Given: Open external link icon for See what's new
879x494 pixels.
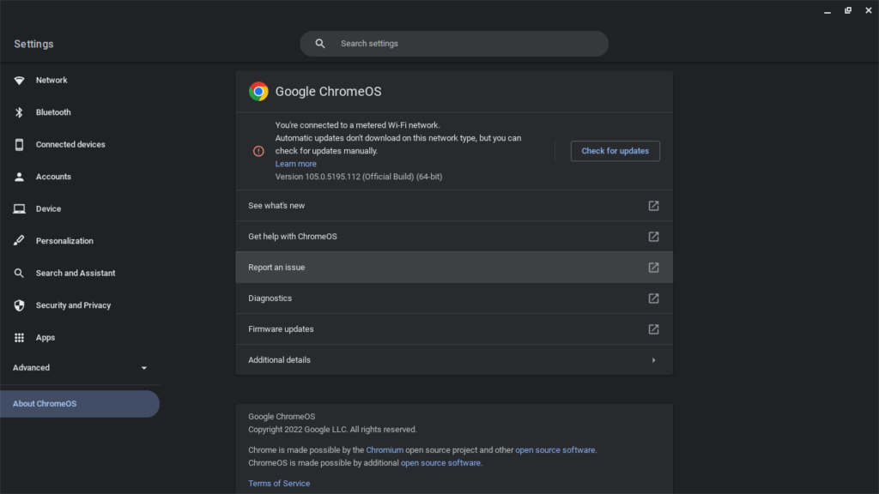Looking at the screenshot, I should coord(653,206).
